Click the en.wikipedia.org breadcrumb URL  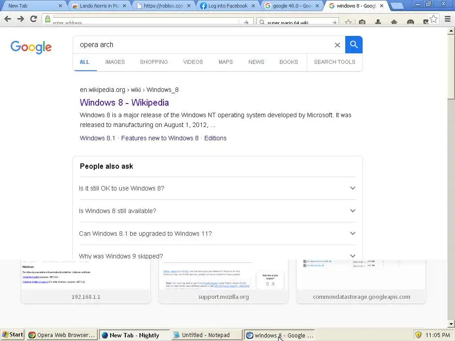[129, 90]
